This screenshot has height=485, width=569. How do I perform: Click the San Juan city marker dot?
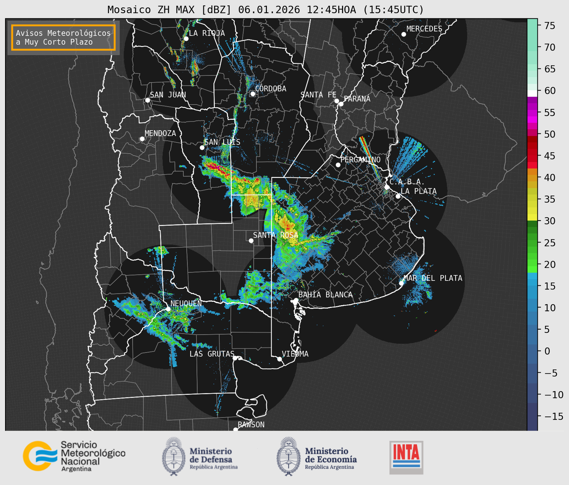pos(147,100)
